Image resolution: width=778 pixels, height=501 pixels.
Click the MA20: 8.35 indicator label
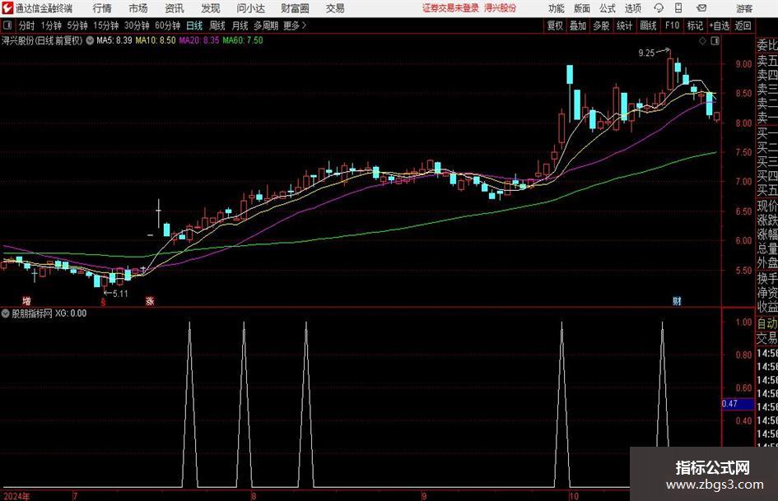pyautogui.click(x=199, y=40)
